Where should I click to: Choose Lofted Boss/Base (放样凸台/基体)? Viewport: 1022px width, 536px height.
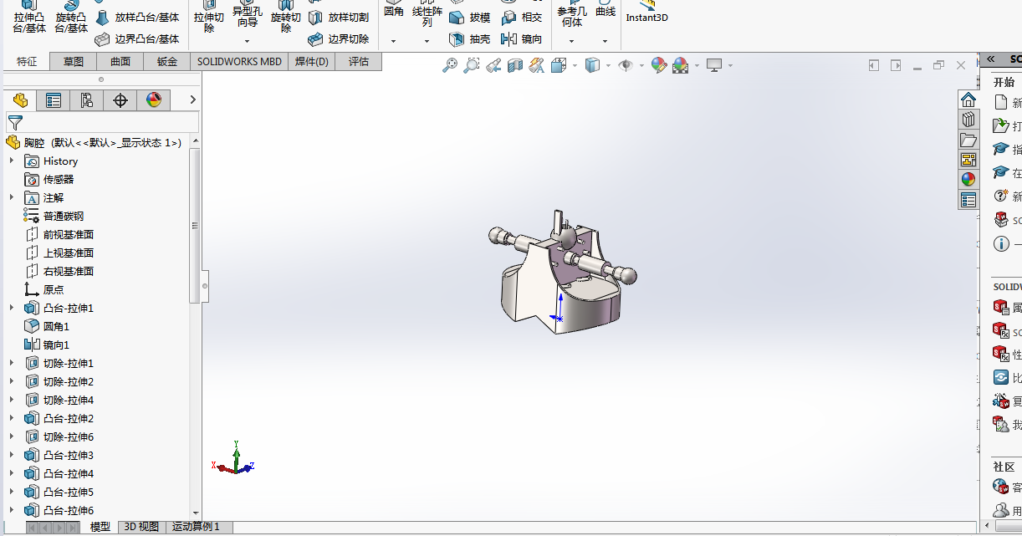[136, 17]
